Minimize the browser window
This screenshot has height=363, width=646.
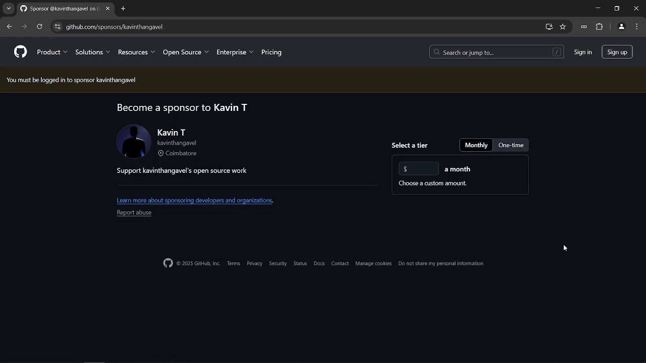pyautogui.click(x=598, y=9)
